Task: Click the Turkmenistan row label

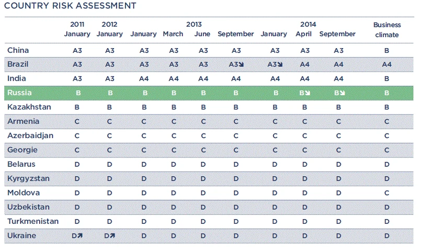Action: pos(33,221)
